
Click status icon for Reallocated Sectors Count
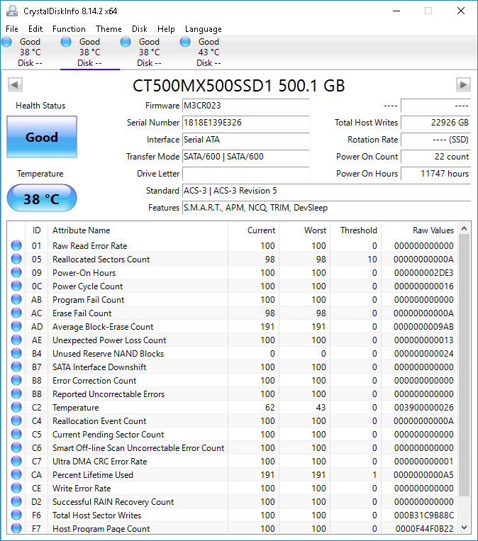pos(16,259)
